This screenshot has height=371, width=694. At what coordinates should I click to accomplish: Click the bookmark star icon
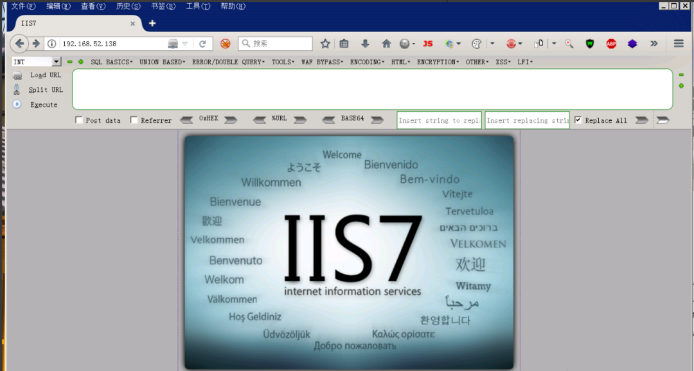[325, 44]
